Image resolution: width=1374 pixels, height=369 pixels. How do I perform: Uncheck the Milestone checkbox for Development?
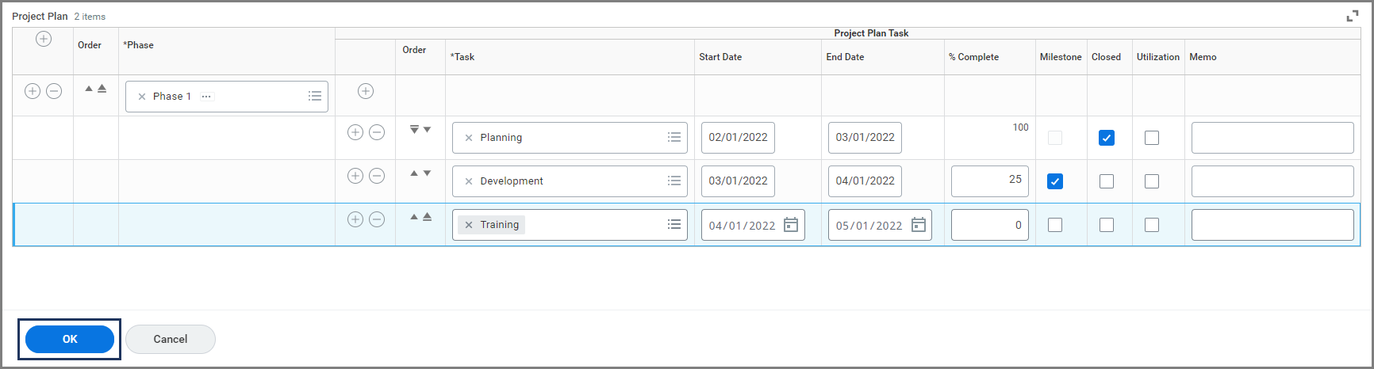tap(1054, 181)
